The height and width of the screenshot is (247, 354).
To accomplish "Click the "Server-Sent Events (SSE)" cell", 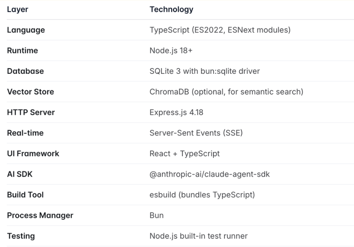I will click(x=196, y=133).
